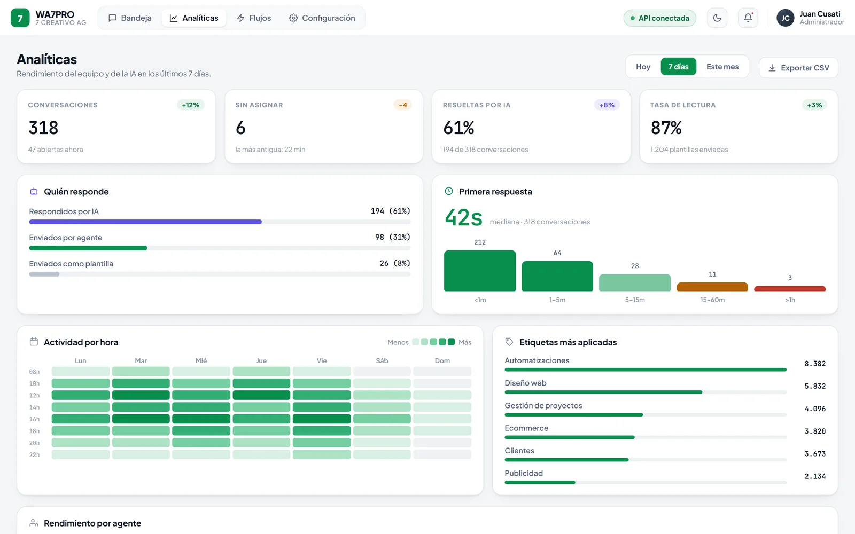This screenshot has height=534, width=855.
Task: Toggle dark mode with moon icon
Action: pos(717,18)
